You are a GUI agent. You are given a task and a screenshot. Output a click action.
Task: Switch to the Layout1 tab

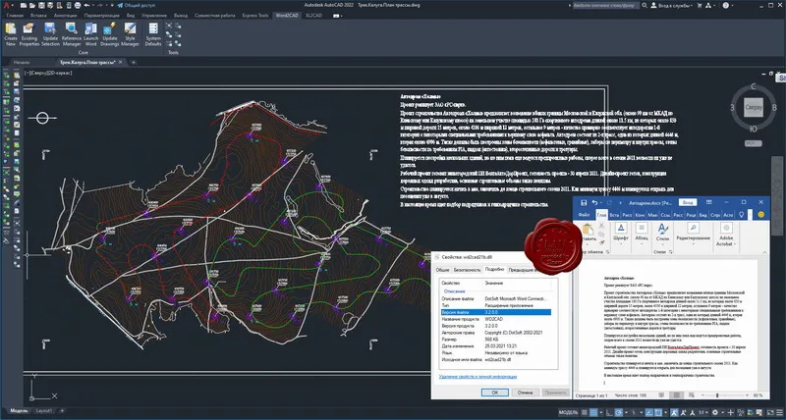(43, 411)
